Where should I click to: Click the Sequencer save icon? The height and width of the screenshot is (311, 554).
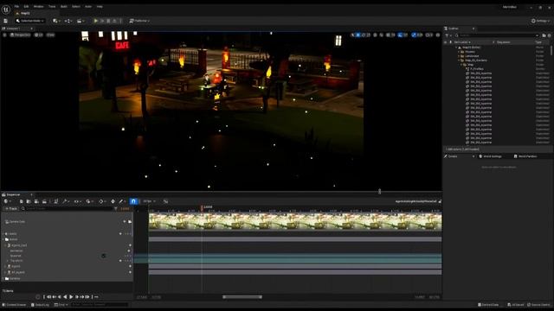[21, 201]
